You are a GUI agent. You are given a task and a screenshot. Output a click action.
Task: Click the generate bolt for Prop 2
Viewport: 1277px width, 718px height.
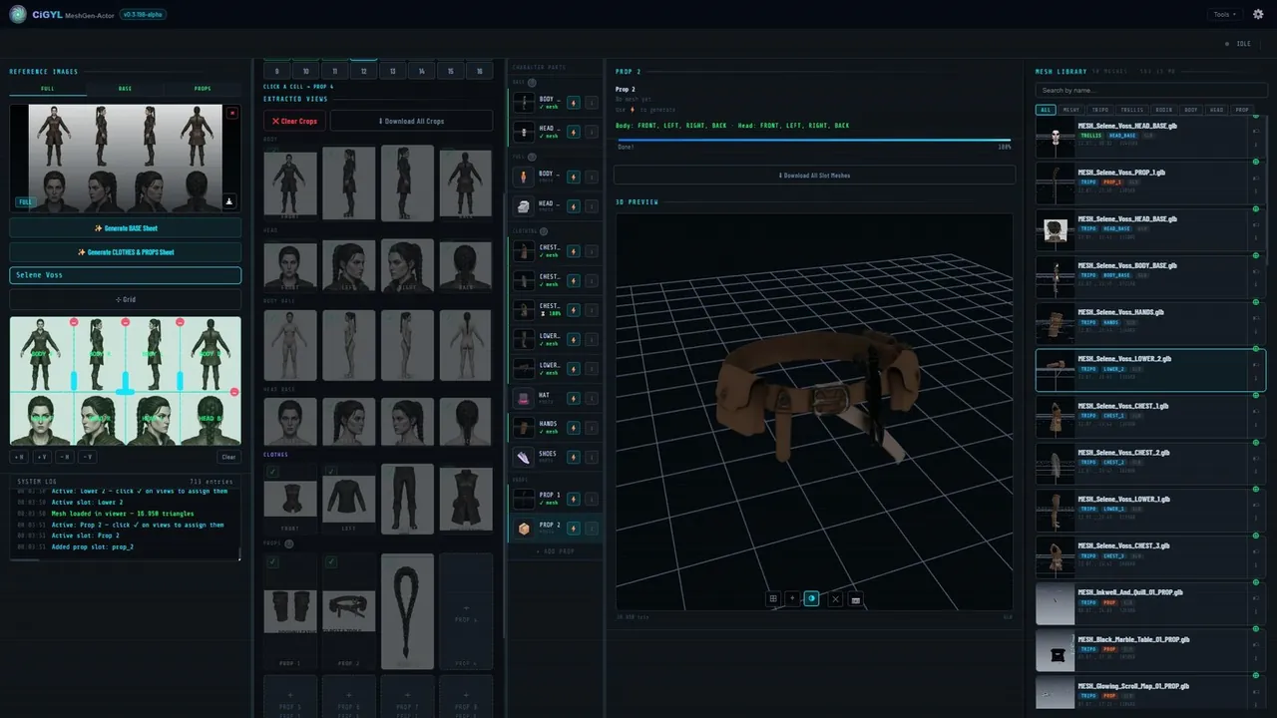click(x=574, y=529)
